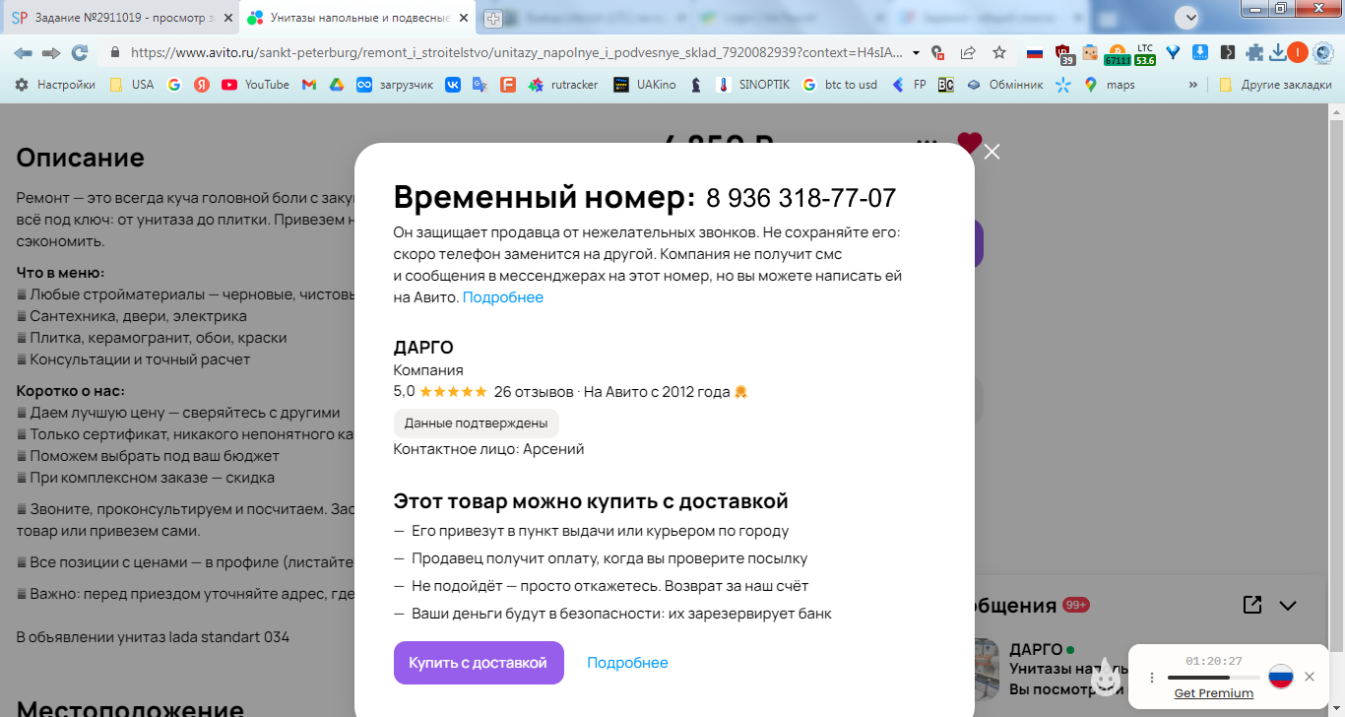Open the Обмінник bookmark
The width and height of the screenshot is (1345, 717).
1004,85
